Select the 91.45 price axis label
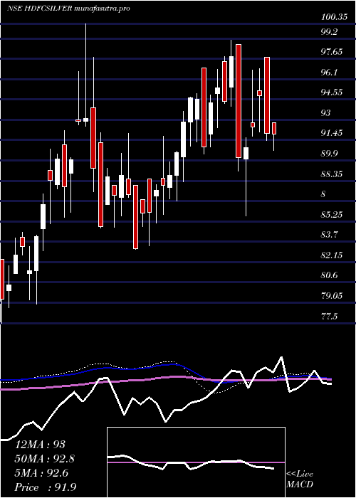Screen dimensions: 356x498 click(x=332, y=133)
